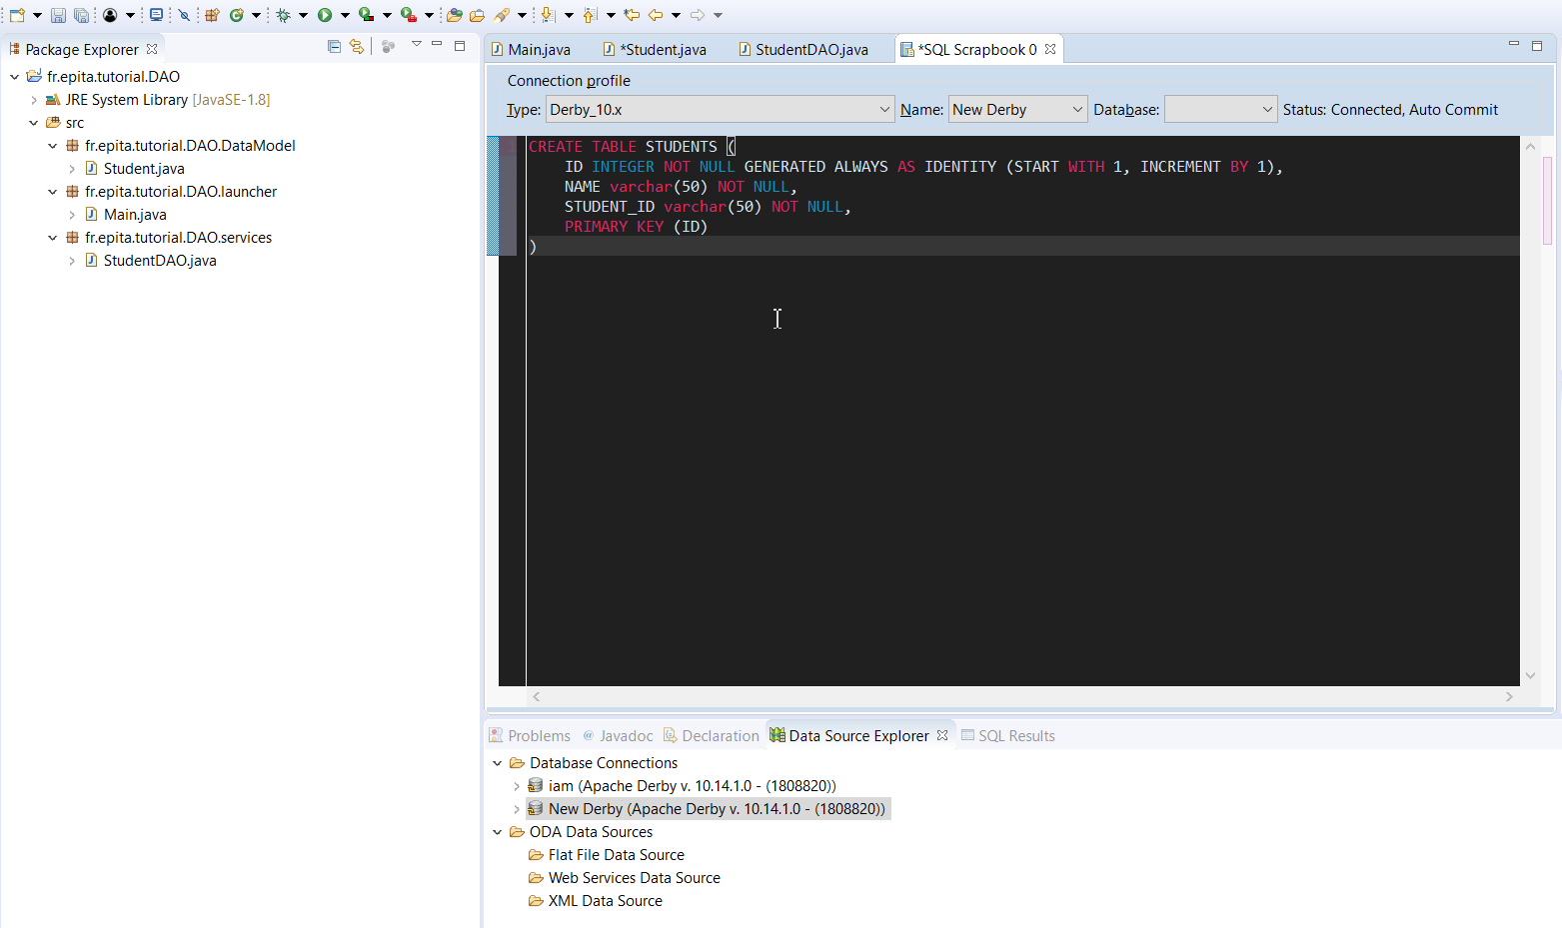
Task: Close the Data Source Explorer view
Action: point(942,735)
